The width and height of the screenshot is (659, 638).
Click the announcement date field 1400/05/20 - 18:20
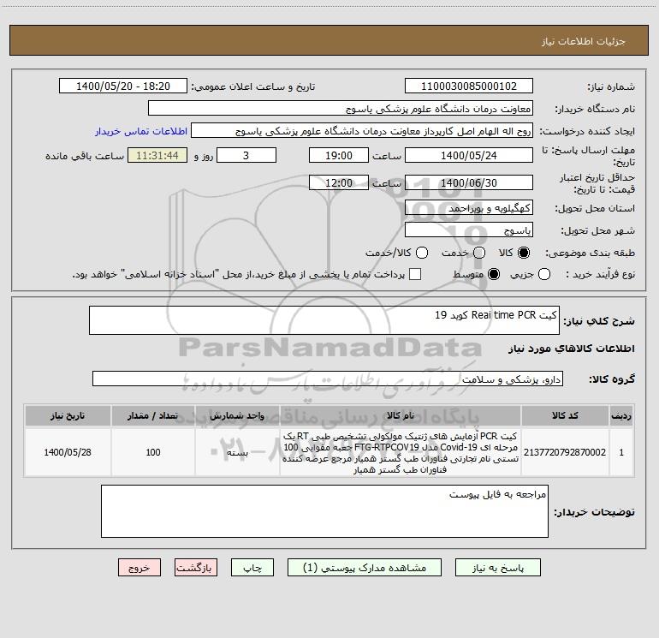pos(122,86)
